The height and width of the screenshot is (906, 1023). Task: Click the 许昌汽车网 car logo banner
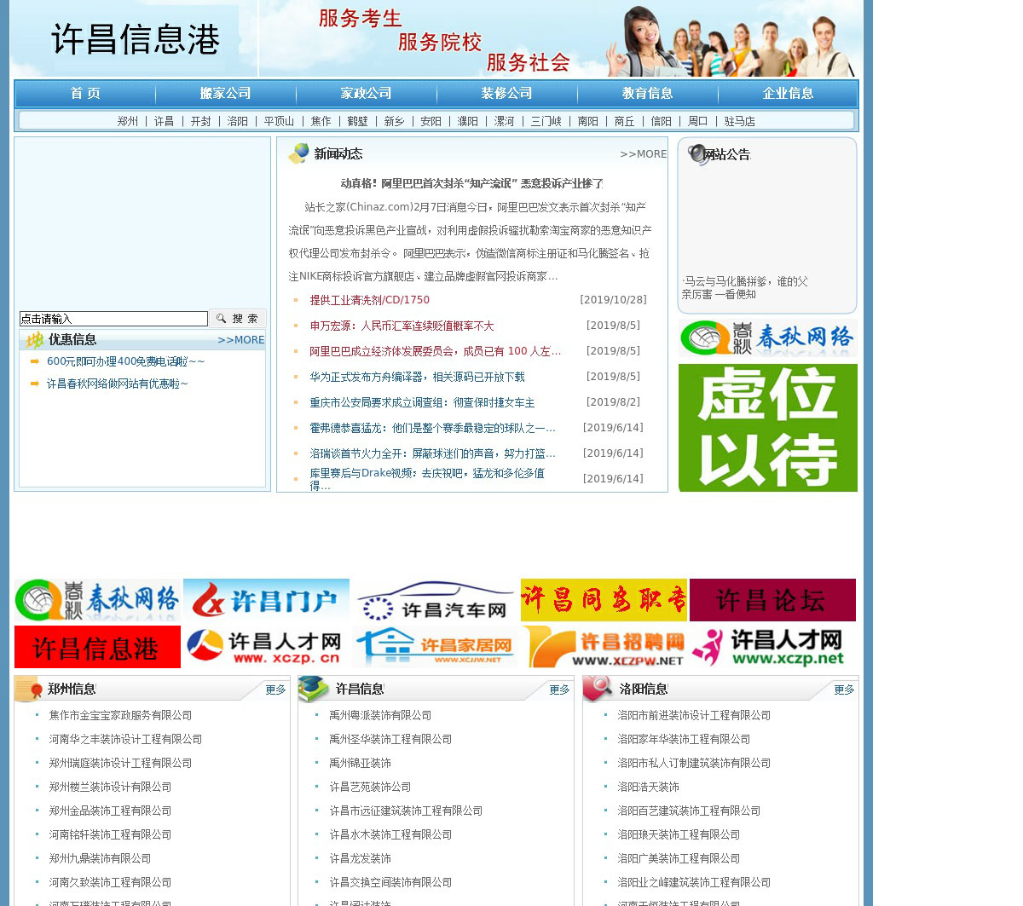[435, 600]
